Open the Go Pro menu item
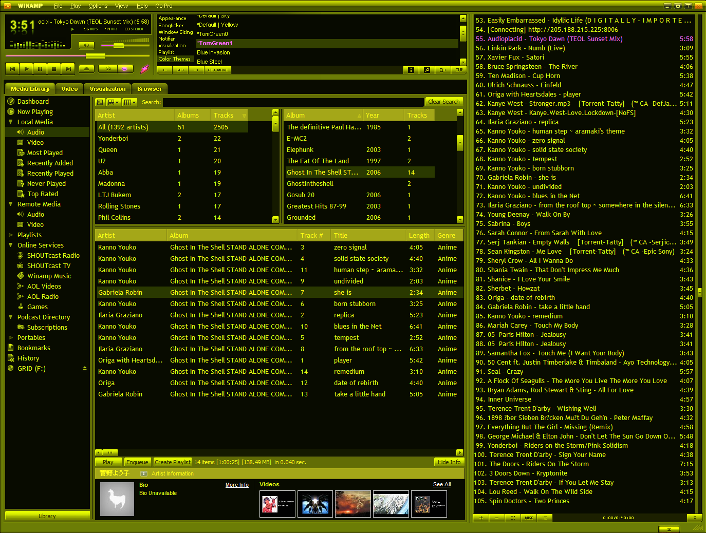 point(164,6)
